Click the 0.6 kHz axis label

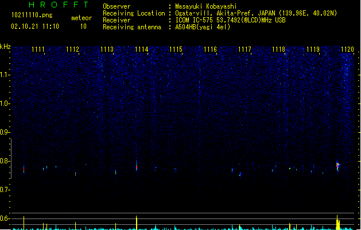click(x=5, y=218)
